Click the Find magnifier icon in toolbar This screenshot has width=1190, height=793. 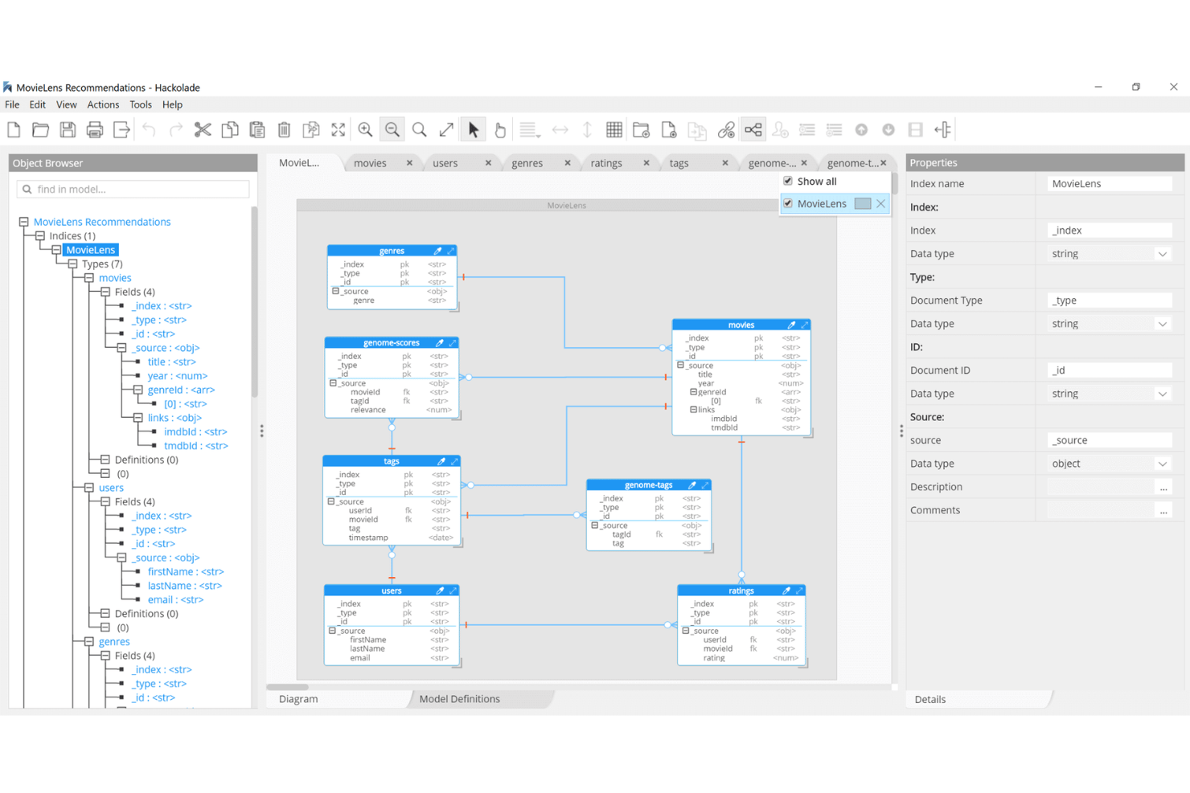[420, 129]
